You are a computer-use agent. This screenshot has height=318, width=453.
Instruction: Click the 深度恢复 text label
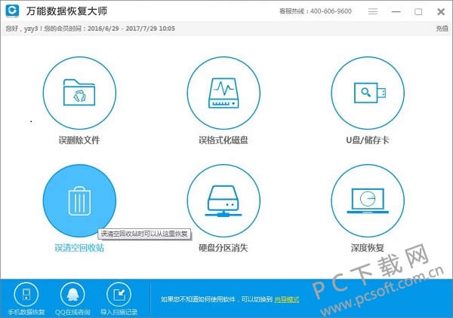coord(368,248)
